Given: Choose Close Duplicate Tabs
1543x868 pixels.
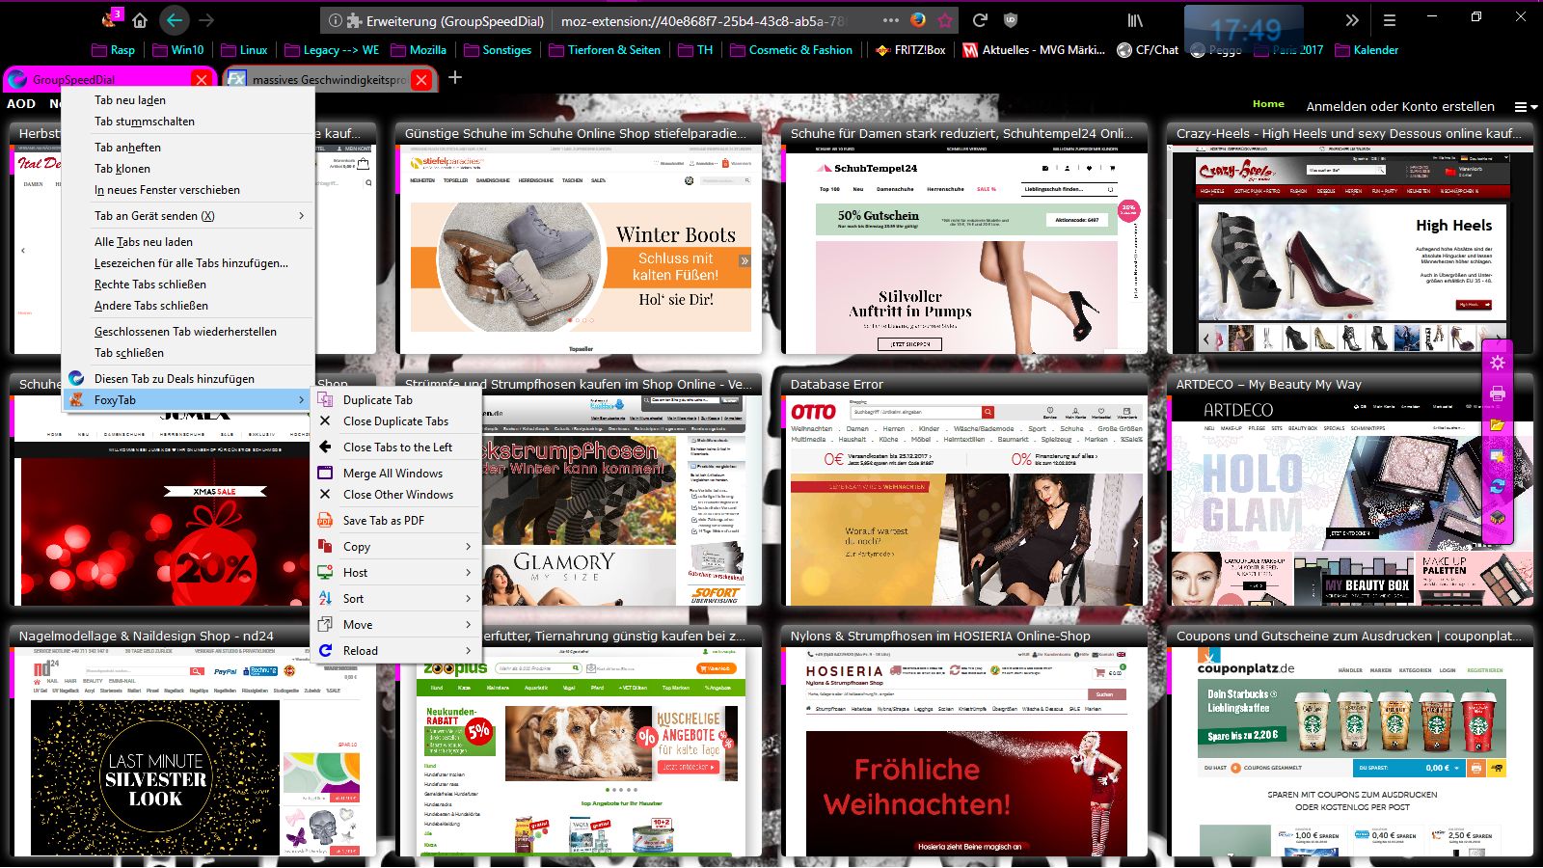Looking at the screenshot, I should coord(395,420).
